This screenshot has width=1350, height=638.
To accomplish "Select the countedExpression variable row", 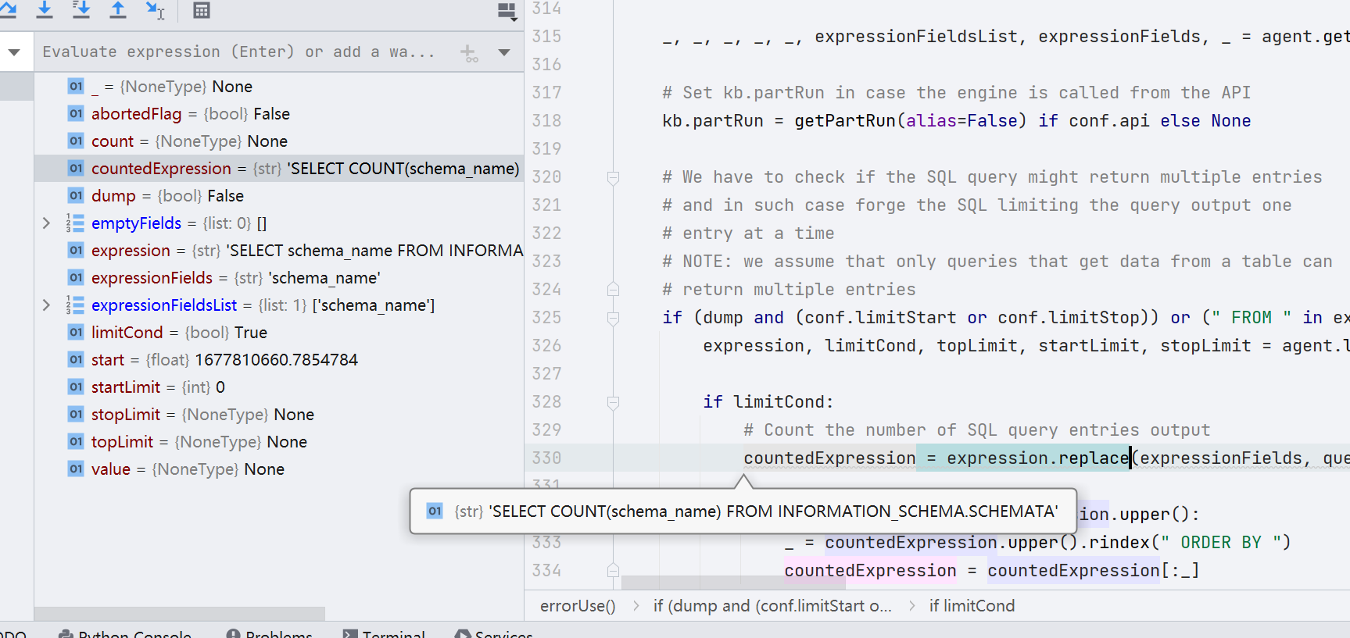I will (279, 169).
